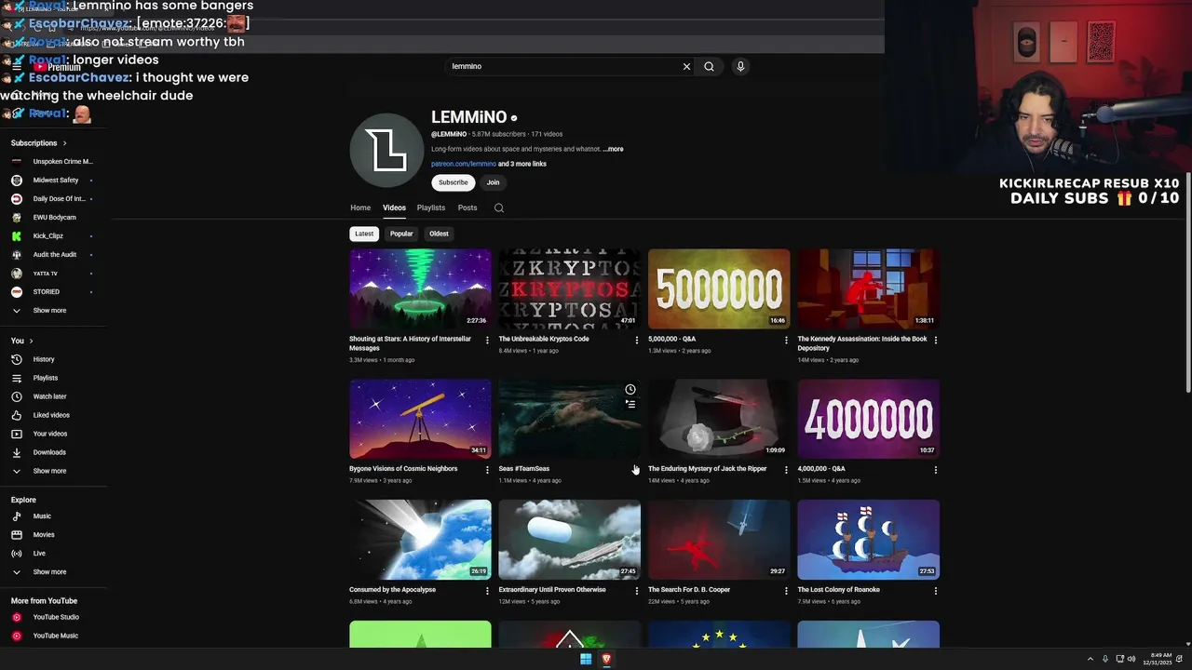The height and width of the screenshot is (670, 1192).
Task: Add Seas #TeamSeas to Watch later
Action: pos(630,389)
